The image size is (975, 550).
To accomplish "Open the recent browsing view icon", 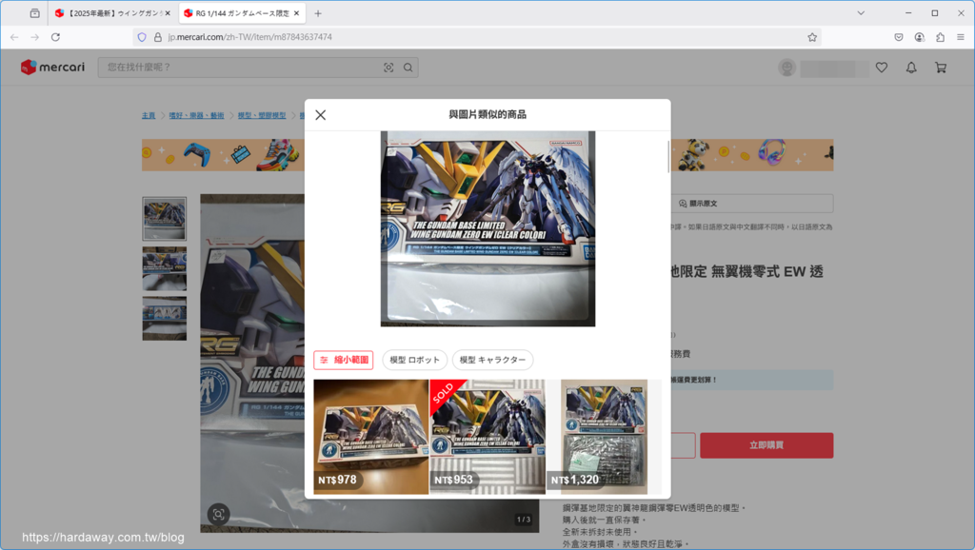I will (x=35, y=13).
